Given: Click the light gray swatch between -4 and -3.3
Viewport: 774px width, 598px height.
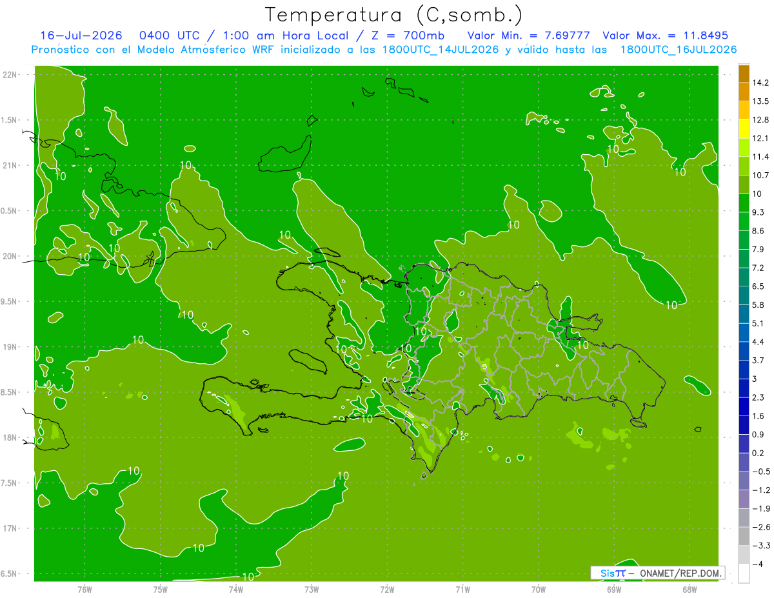Looking at the screenshot, I should [x=744, y=555].
